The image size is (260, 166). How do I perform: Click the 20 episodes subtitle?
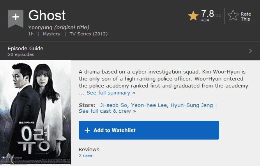pyautogui.click(x=21, y=54)
